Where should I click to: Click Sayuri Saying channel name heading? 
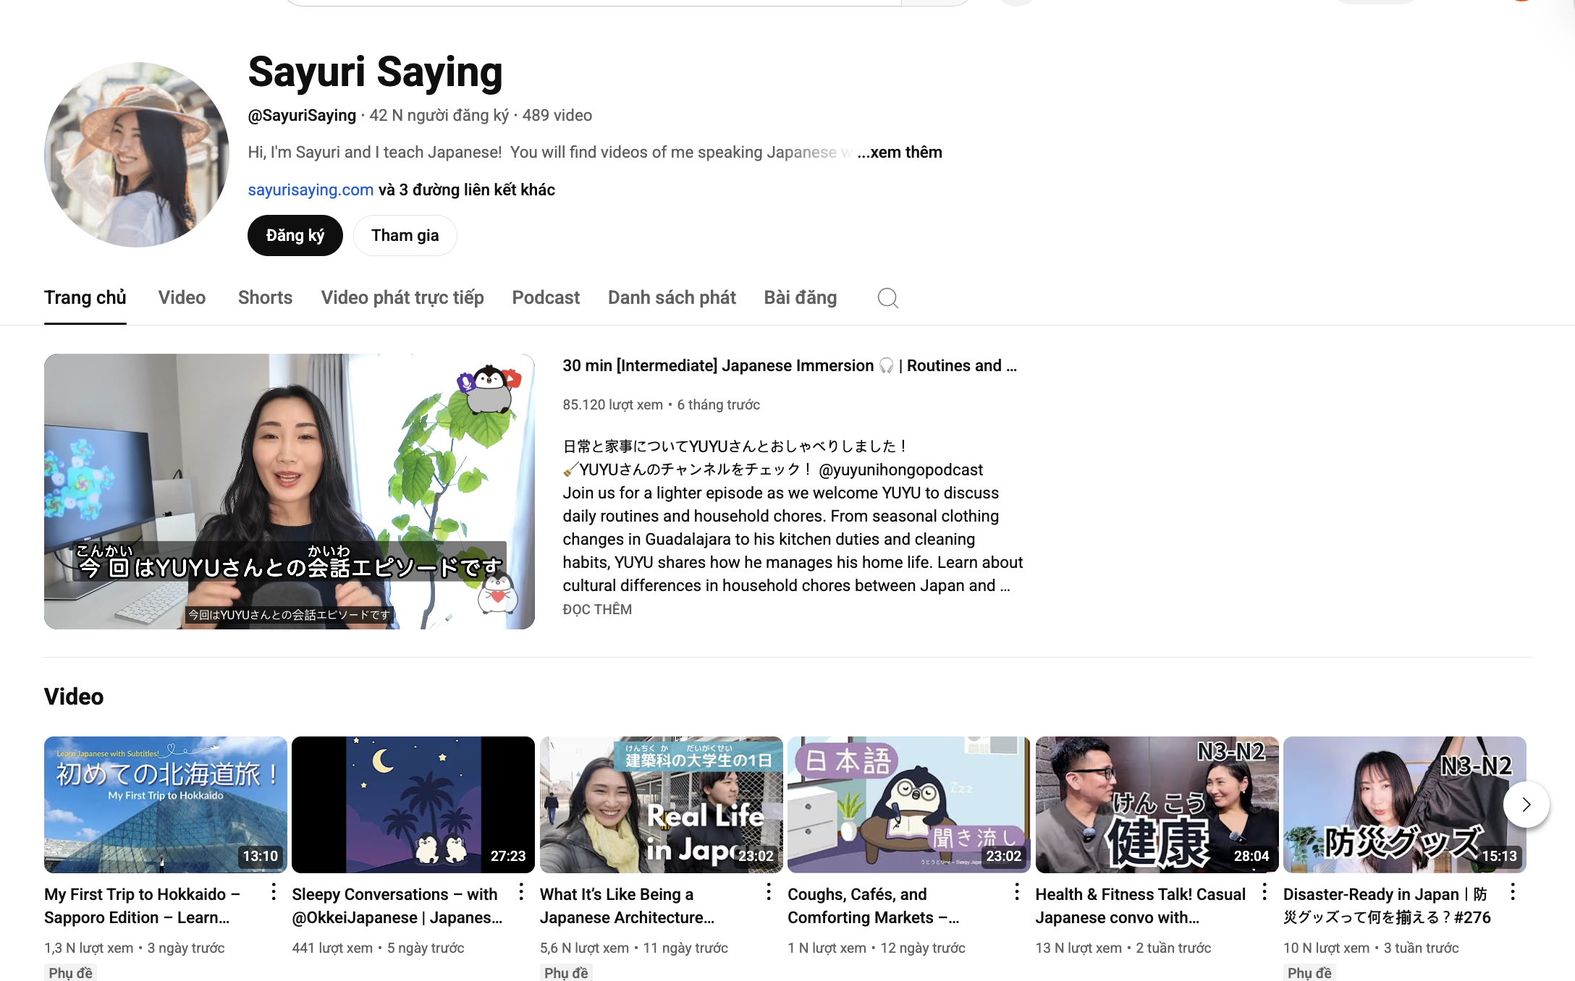(x=375, y=72)
